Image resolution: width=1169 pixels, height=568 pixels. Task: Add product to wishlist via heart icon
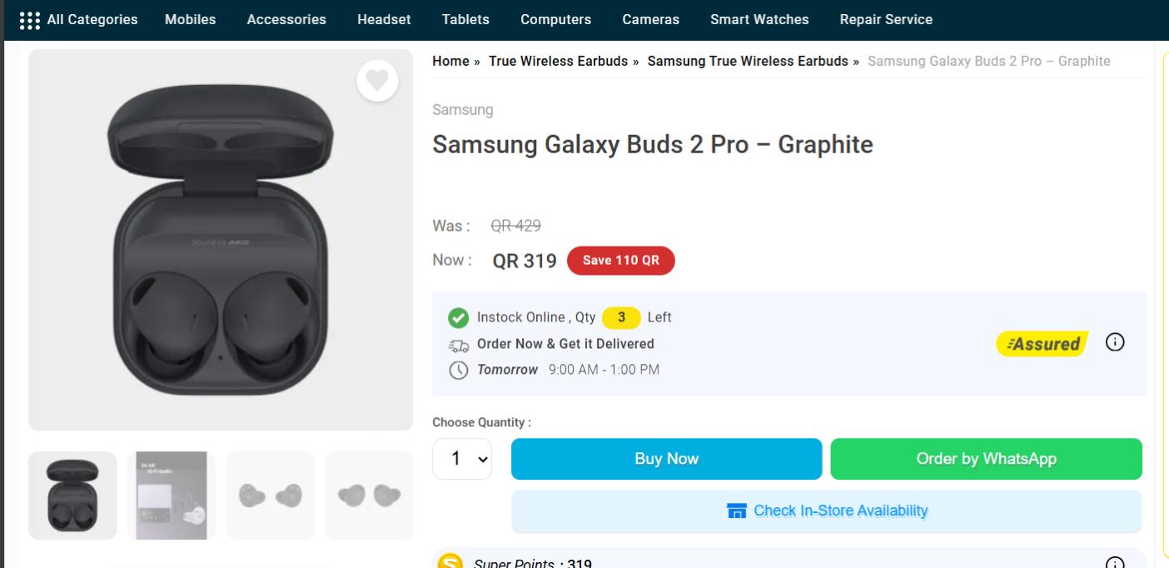(378, 81)
